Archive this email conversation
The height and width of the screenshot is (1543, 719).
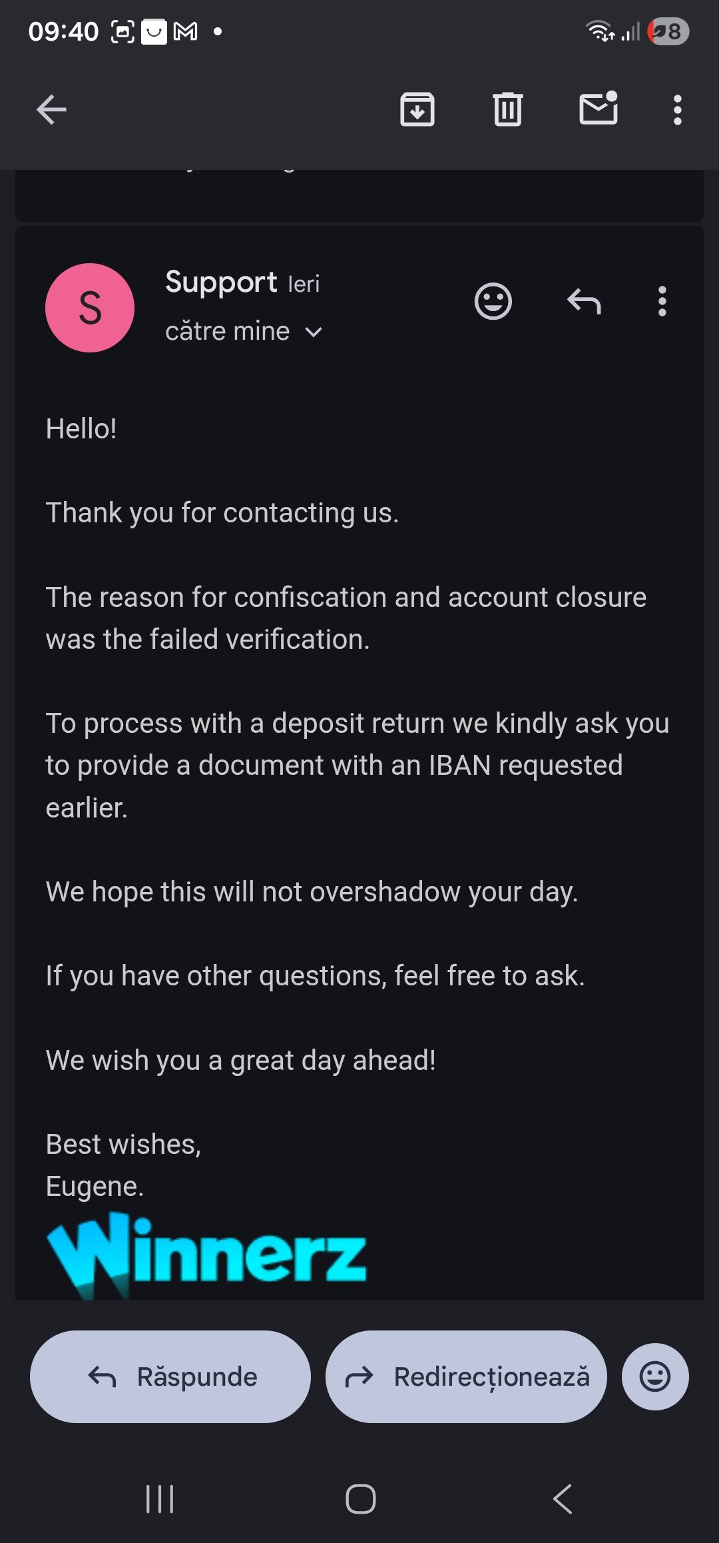(417, 109)
